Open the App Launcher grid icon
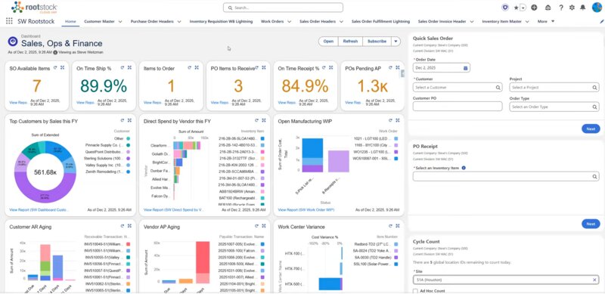 click(9, 22)
